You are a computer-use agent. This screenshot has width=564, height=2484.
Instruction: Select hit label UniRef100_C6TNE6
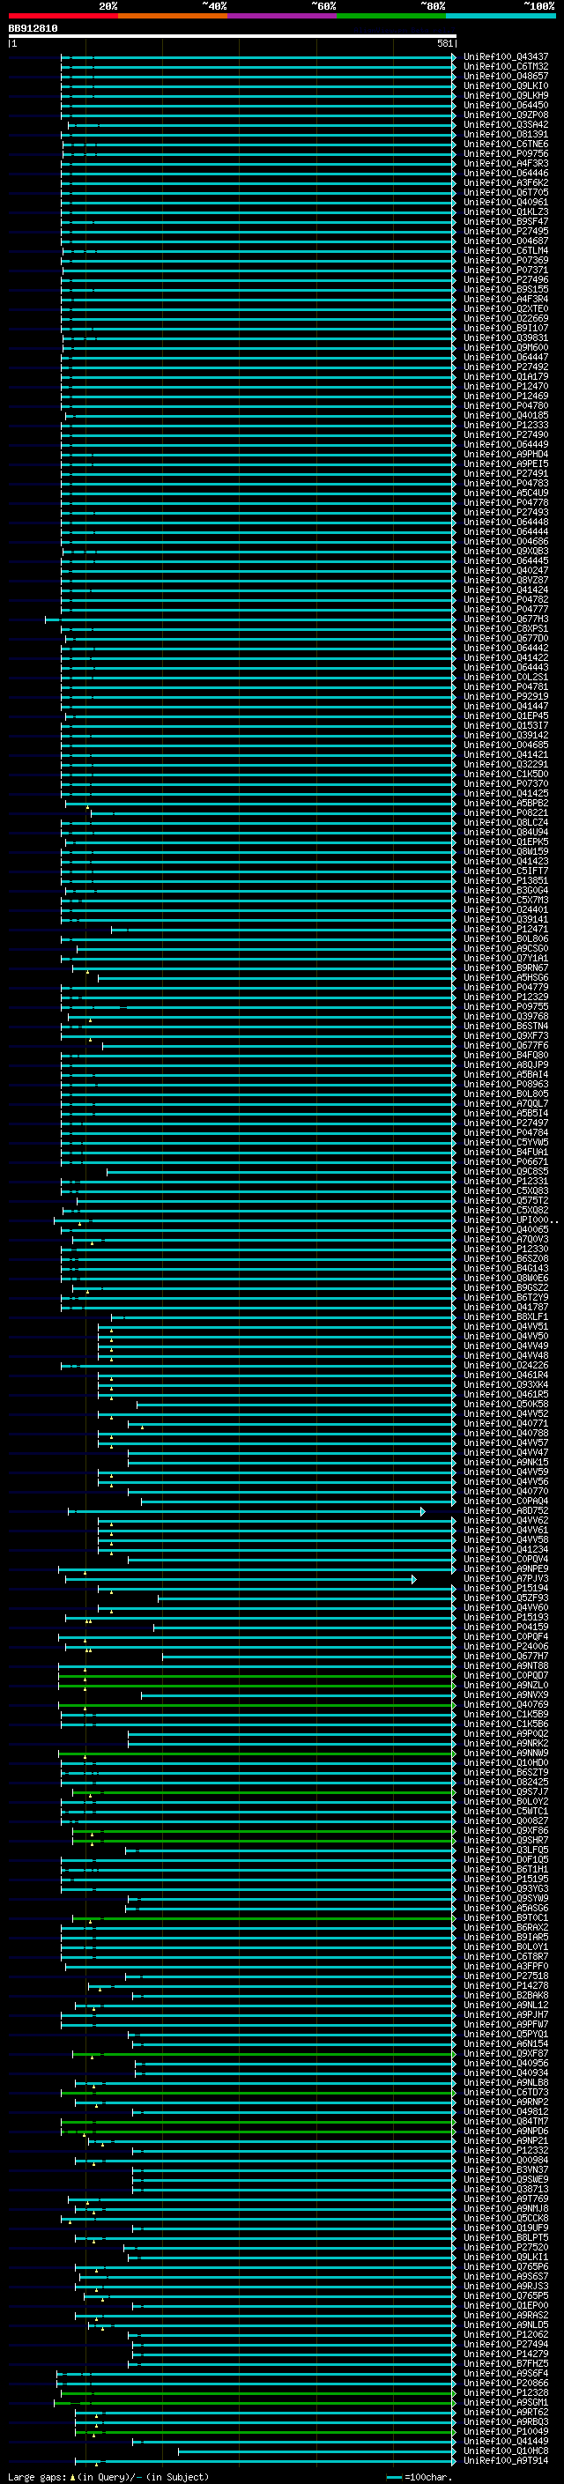(x=506, y=144)
